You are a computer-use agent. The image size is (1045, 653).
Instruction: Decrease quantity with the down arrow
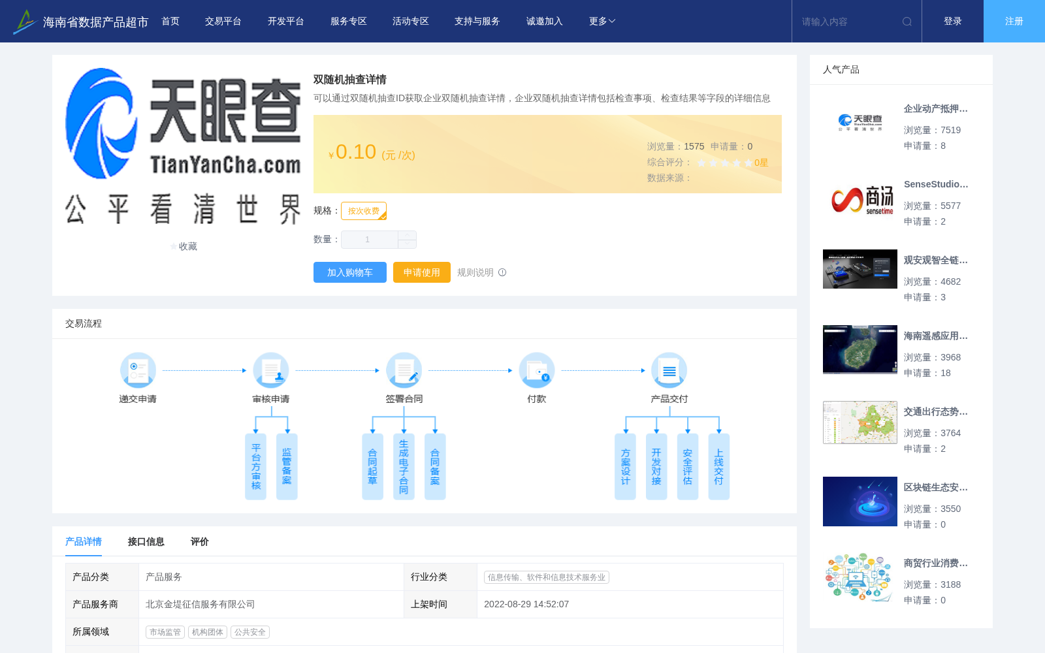407,244
